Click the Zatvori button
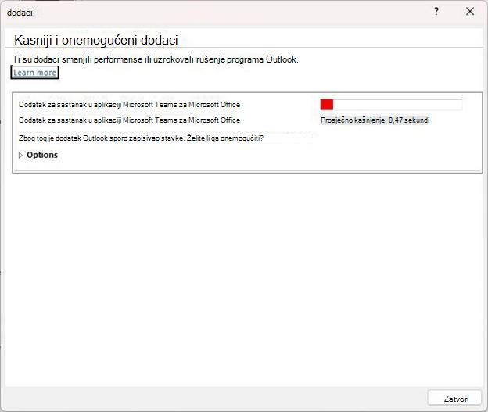The height and width of the screenshot is (412, 488). point(454,398)
